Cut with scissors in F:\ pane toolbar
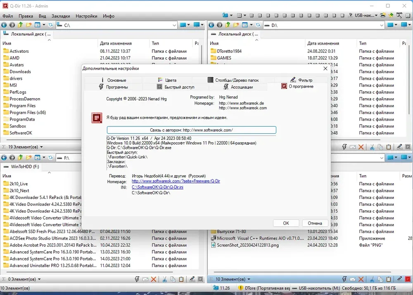The image size is (413, 295). [165, 279]
